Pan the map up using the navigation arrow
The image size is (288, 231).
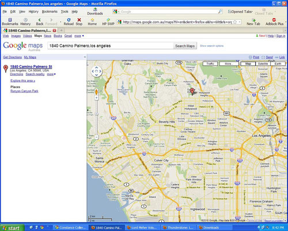(96, 68)
